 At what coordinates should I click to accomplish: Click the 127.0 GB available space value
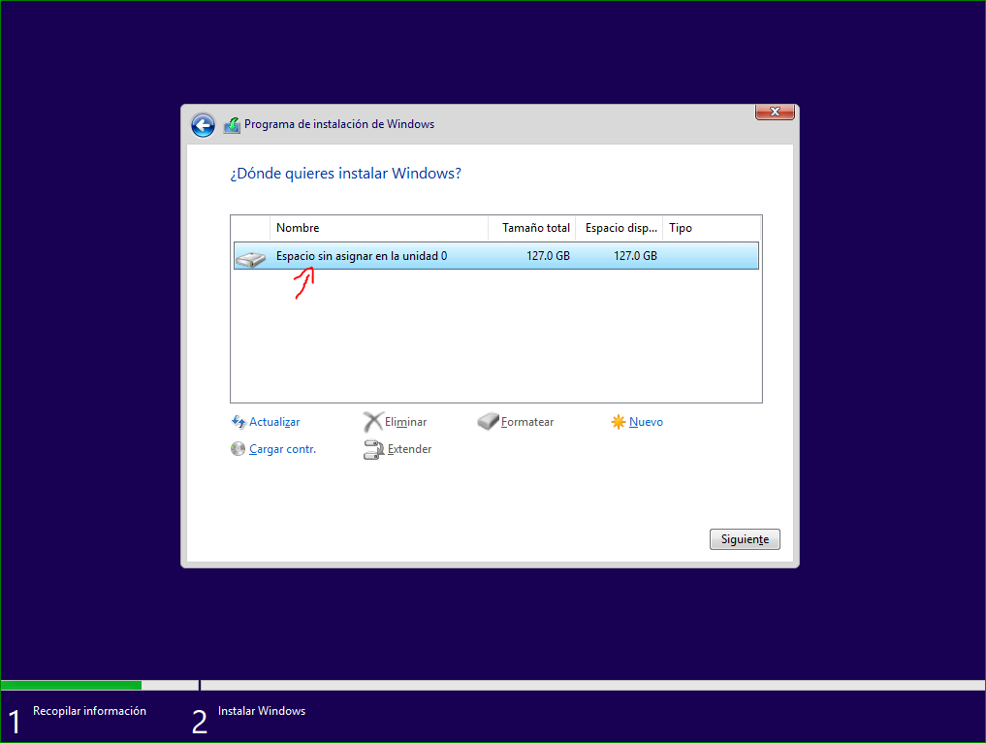pyautogui.click(x=635, y=256)
